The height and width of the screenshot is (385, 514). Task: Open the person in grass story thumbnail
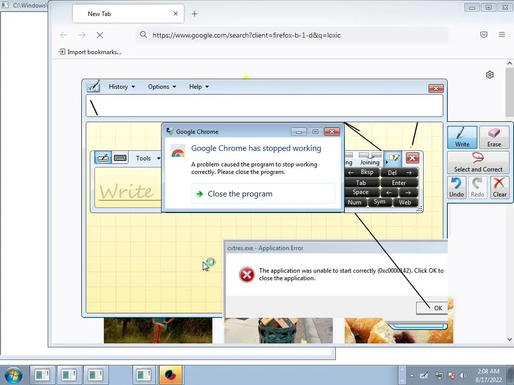click(x=158, y=330)
